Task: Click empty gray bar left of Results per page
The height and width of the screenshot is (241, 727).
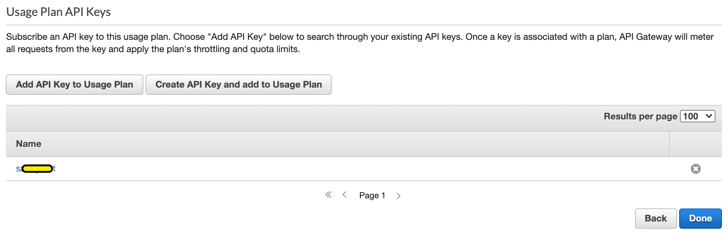Action: tap(290, 118)
